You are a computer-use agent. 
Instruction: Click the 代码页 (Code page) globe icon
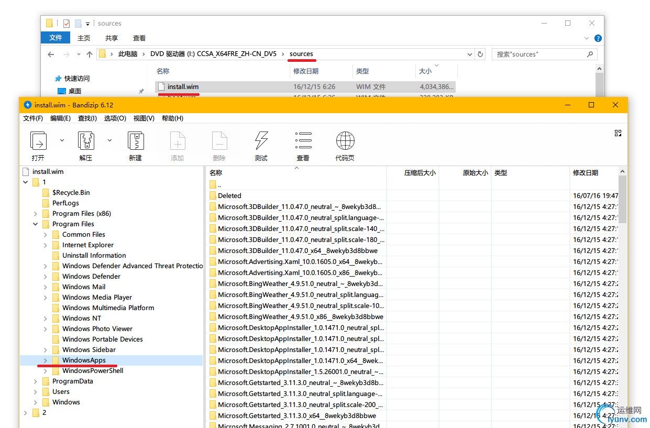point(345,140)
